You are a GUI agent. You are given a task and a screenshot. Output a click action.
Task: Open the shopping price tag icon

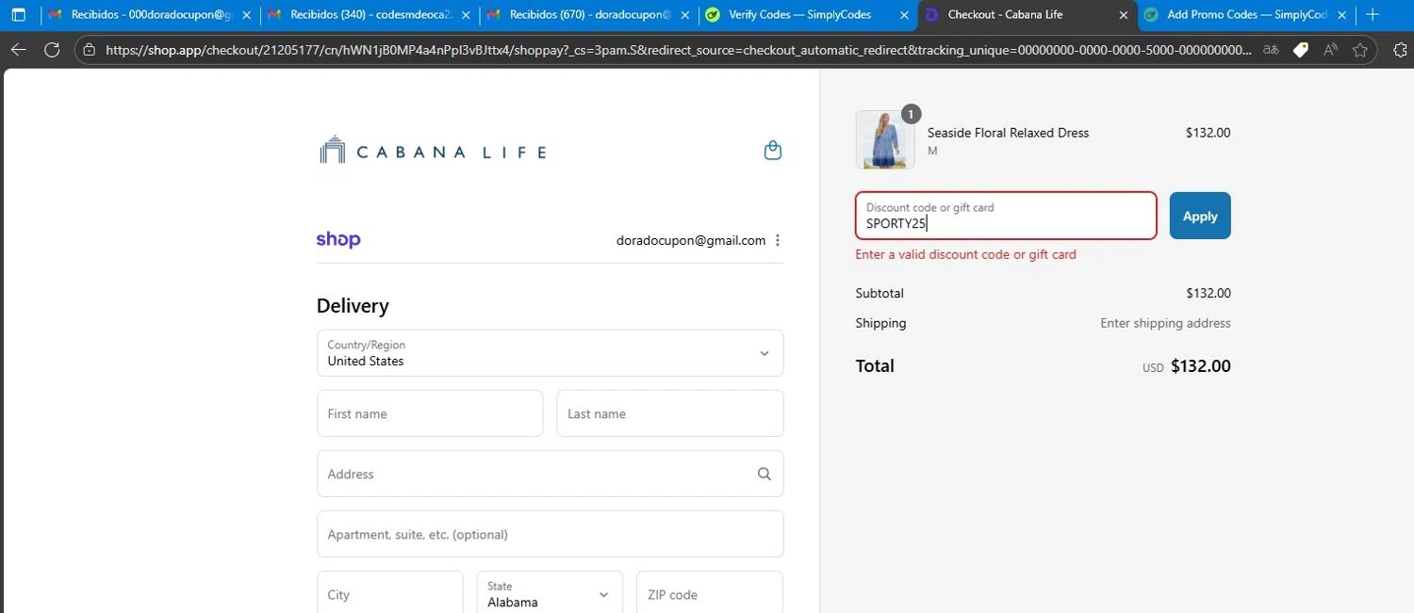(1301, 50)
